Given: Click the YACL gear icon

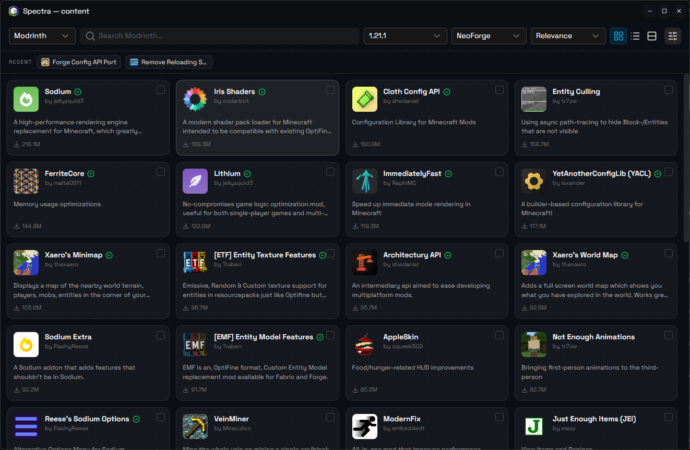Looking at the screenshot, I should click(534, 181).
